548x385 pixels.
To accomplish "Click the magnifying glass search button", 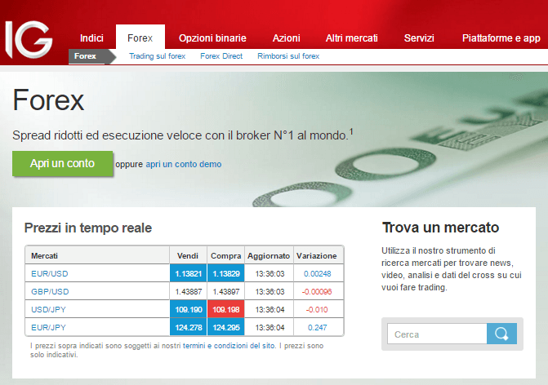I will click(x=501, y=334).
